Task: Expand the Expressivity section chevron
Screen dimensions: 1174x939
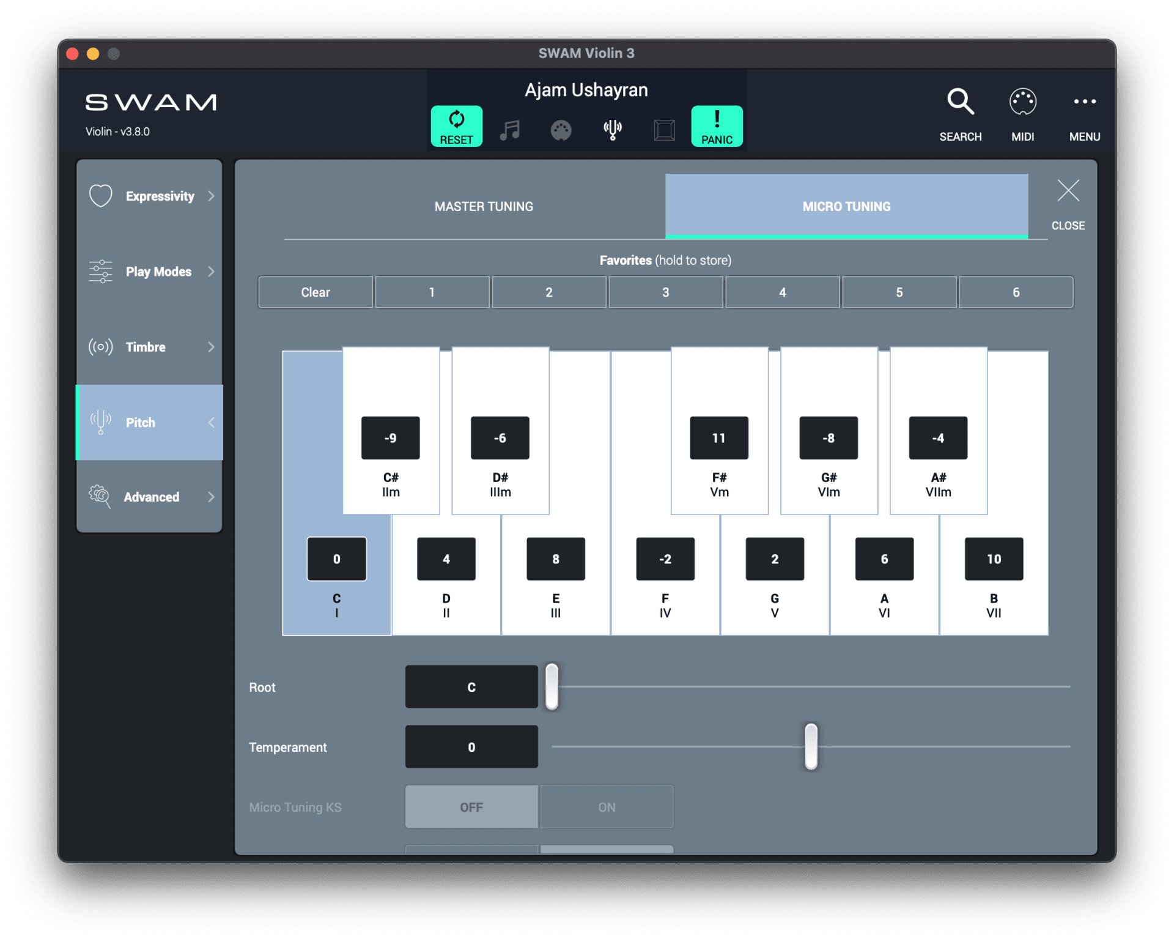Action: (x=211, y=196)
